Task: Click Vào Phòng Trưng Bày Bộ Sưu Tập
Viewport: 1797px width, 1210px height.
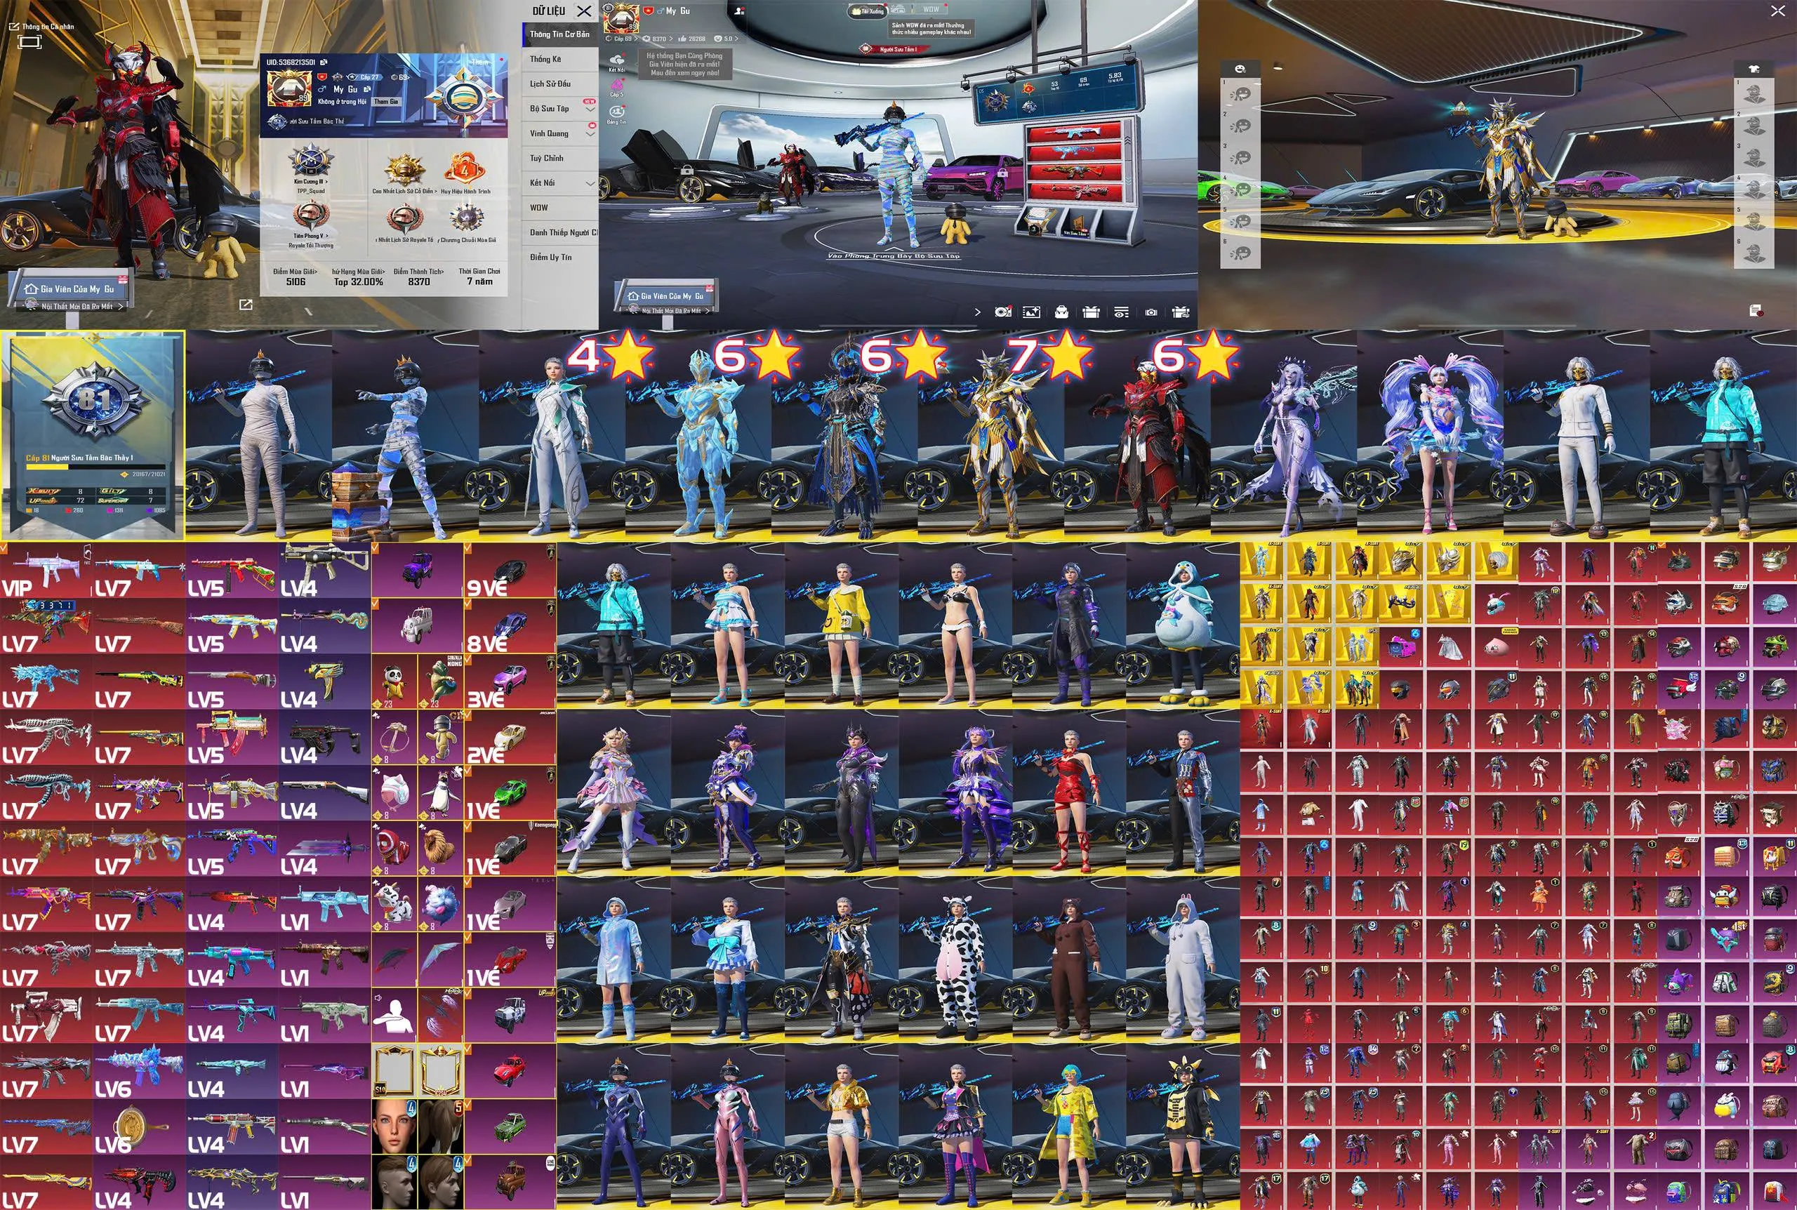Action: [x=894, y=255]
